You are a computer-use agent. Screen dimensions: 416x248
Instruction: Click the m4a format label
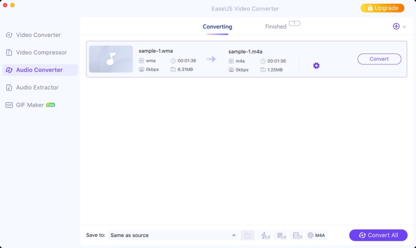tap(240, 61)
